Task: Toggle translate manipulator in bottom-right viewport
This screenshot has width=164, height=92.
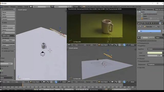Action: pyautogui.click(x=124, y=82)
